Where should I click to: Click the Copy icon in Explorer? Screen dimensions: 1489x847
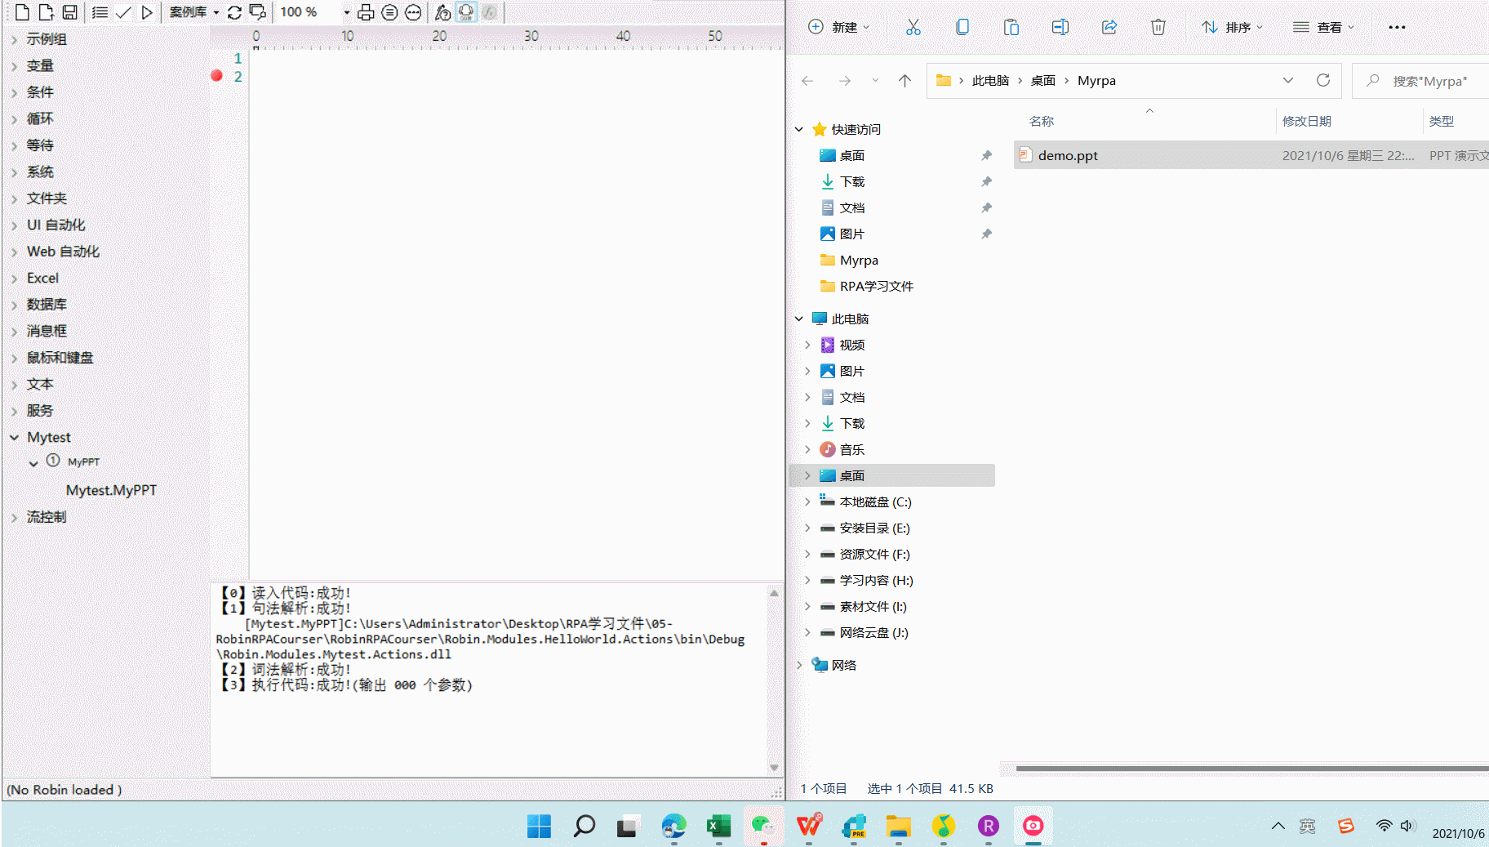962,27
